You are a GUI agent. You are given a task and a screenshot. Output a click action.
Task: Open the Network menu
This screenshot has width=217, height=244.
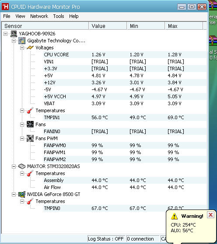[39, 16]
